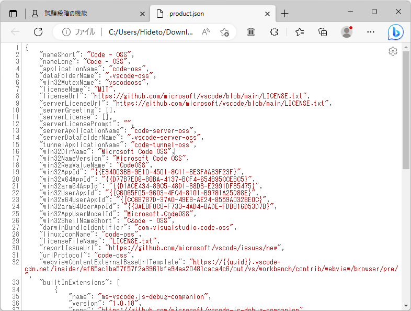Viewport: 411px width, 311px height.
Task: Click the back navigation arrow
Action: click(15, 32)
